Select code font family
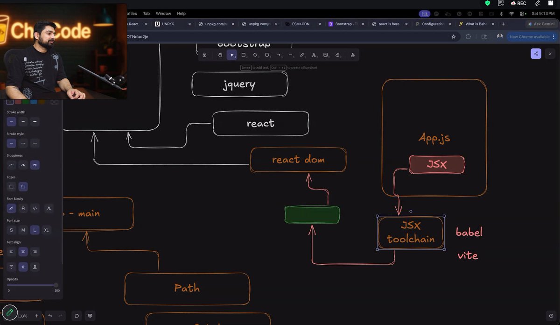 pyautogui.click(x=35, y=208)
